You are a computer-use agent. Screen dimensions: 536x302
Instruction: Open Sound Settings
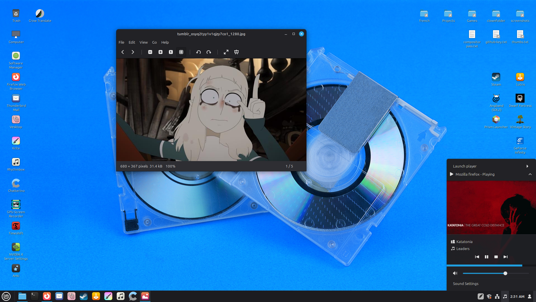click(x=466, y=284)
